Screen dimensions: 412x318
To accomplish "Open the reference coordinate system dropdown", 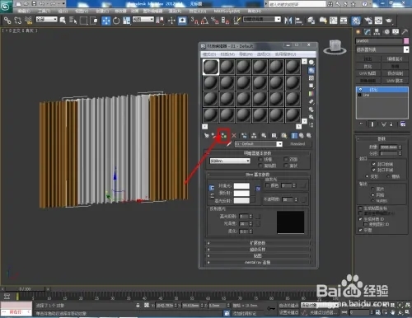I will tap(143, 20).
